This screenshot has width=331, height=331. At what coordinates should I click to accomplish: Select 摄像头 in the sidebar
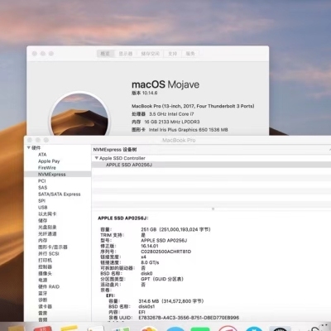(45, 274)
